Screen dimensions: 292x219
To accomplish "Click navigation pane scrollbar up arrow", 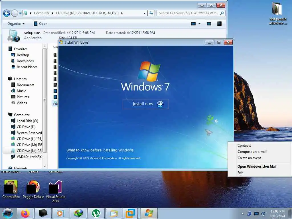I will 44,46.
